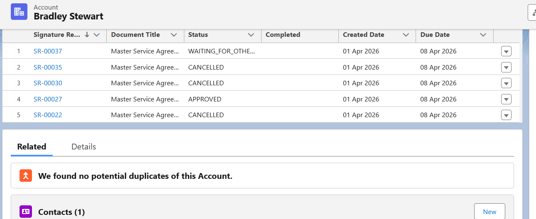The width and height of the screenshot is (536, 219).
Task: Click CANCELLED status in SR-00030 row
Action: (x=206, y=83)
